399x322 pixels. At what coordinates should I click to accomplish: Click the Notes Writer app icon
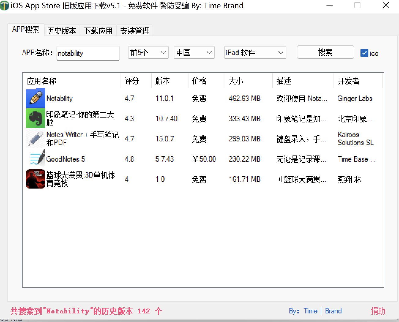(35, 138)
